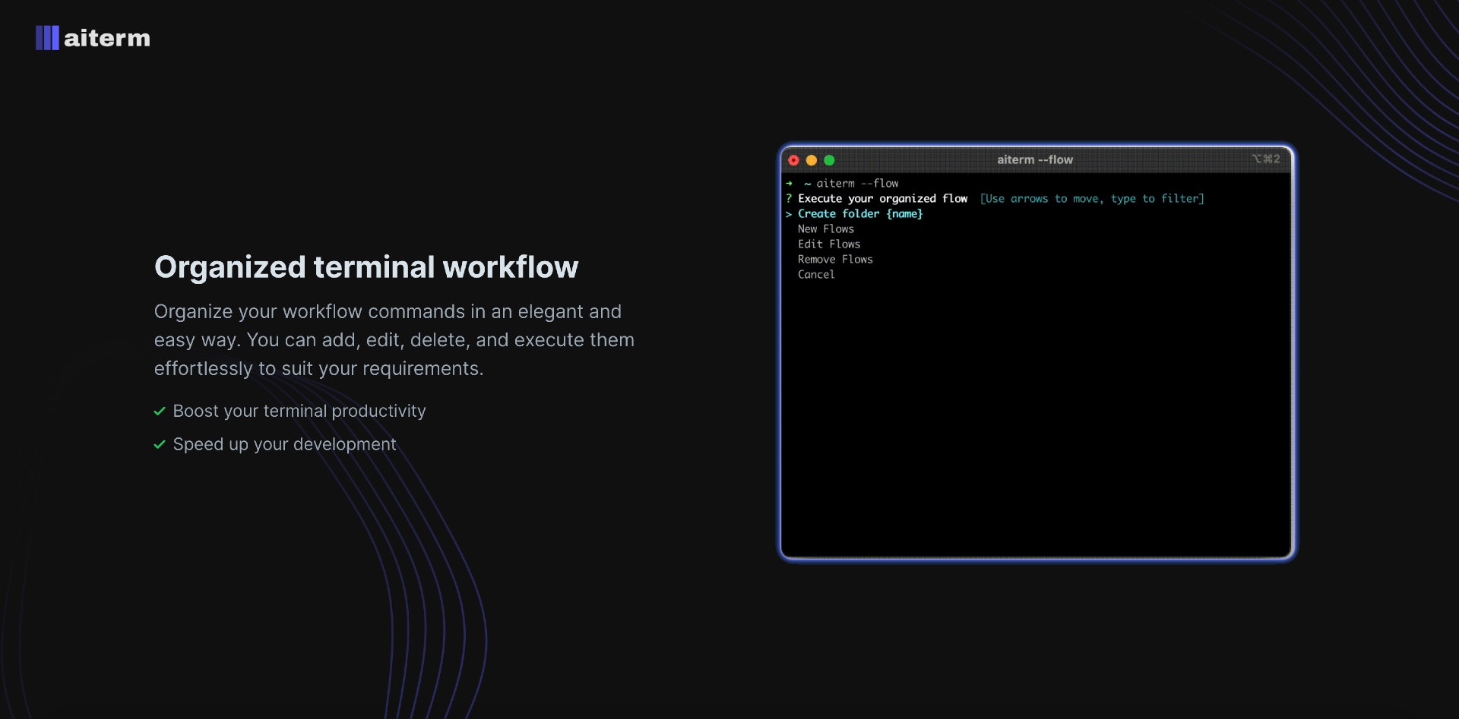Click the red traffic light button
Image resolution: width=1459 pixels, height=719 pixels.
point(794,160)
